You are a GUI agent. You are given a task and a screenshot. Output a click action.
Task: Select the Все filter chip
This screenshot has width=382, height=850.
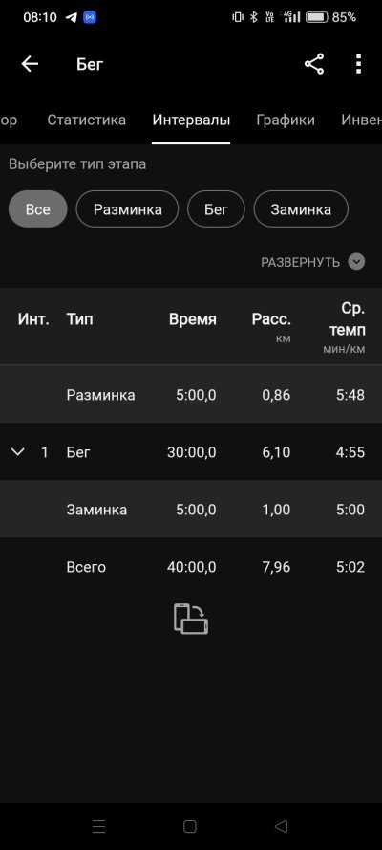[38, 208]
